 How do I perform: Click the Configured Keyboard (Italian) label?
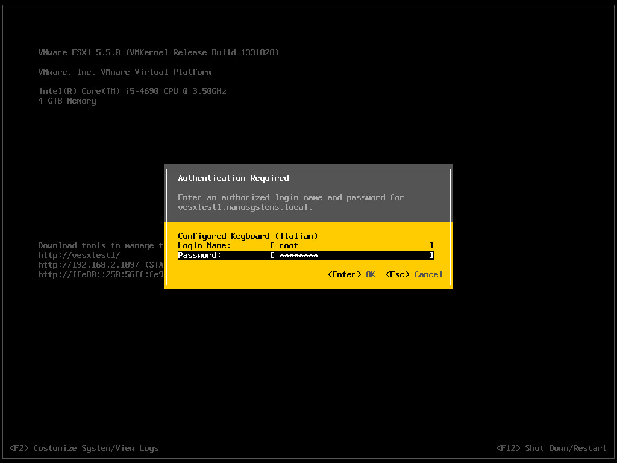tap(248, 236)
